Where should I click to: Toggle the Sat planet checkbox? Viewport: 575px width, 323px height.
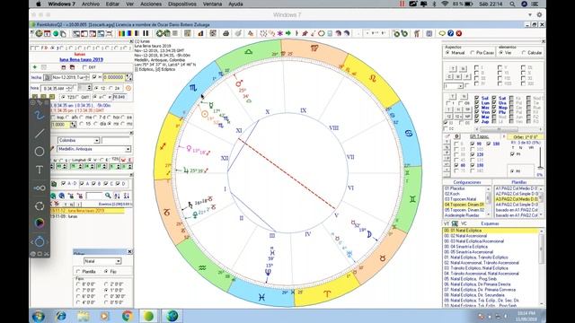point(494,98)
